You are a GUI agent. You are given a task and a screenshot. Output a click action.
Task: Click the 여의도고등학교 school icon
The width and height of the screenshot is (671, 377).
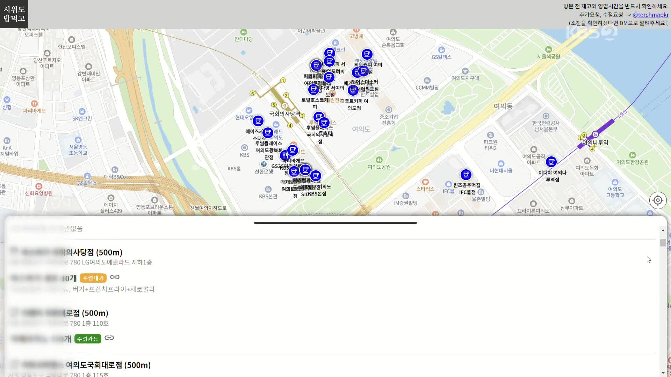point(615,182)
